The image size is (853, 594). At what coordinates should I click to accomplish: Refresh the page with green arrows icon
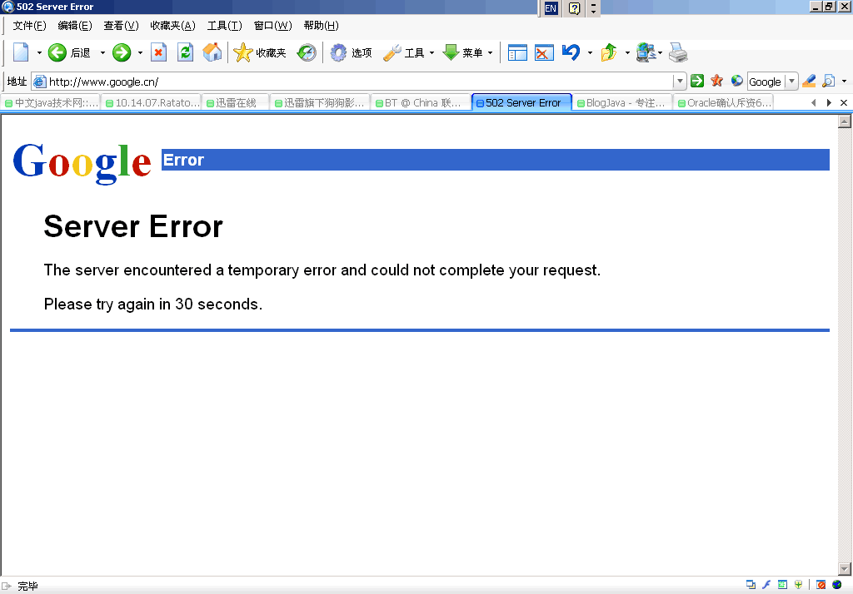[x=186, y=52]
